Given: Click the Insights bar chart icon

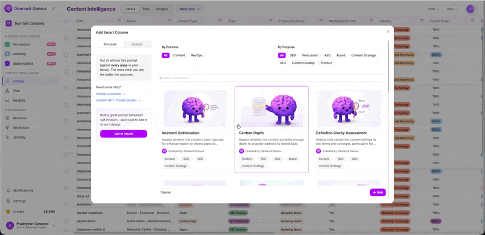Looking at the screenshot, I should tap(7, 101).
